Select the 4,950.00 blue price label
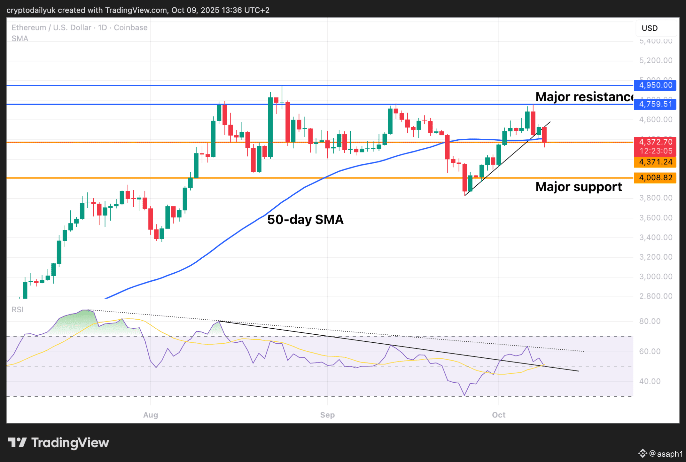This screenshot has height=462, width=686. tap(655, 85)
